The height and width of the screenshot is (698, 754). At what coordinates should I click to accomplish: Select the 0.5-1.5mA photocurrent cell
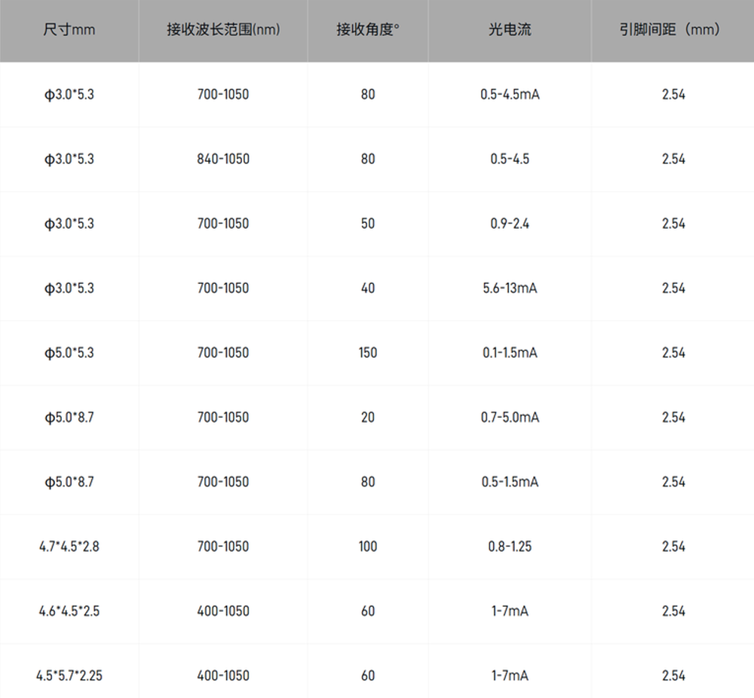pos(510,482)
